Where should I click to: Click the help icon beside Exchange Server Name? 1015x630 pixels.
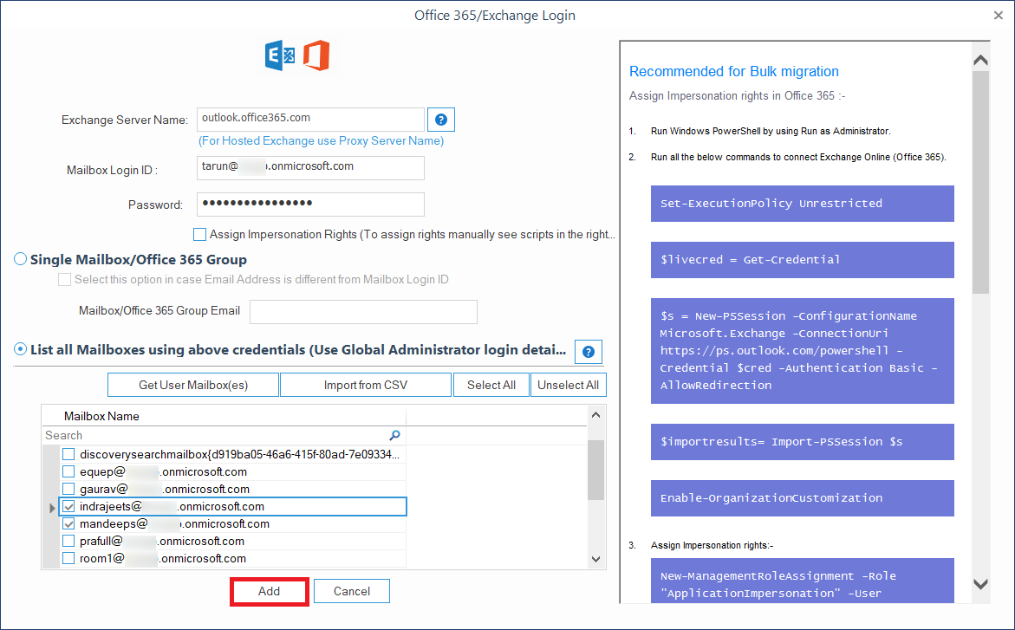[x=441, y=120]
